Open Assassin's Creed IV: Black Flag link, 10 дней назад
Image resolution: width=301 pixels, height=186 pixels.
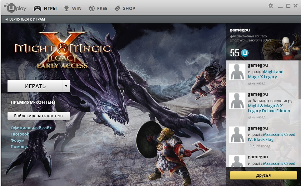[x=271, y=137]
